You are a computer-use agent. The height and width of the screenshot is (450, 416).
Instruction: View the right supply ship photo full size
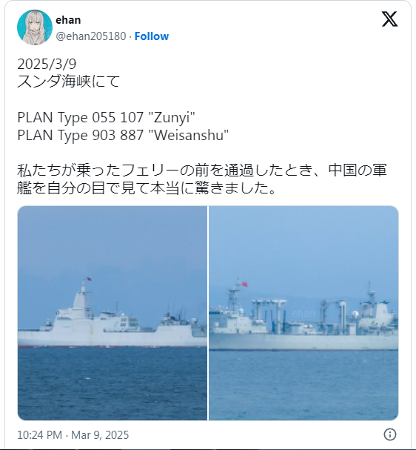tap(303, 313)
